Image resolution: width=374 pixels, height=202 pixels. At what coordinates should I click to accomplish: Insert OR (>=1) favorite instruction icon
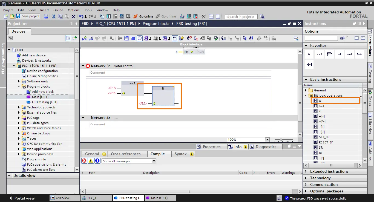click(319, 54)
